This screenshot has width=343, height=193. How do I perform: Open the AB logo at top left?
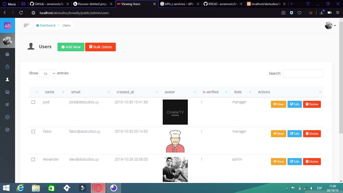click(7, 25)
